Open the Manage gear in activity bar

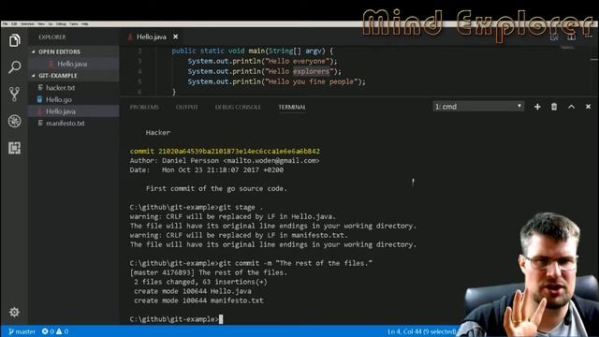(x=15, y=312)
